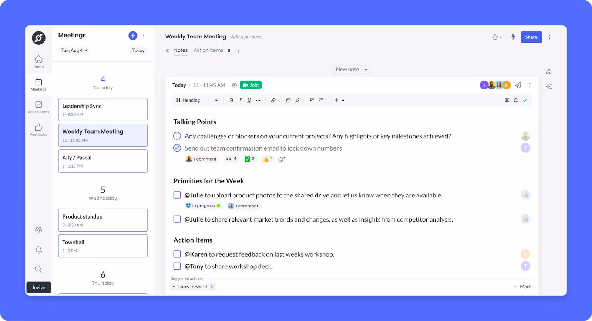Open the Heading style dropdown

[x=197, y=100]
